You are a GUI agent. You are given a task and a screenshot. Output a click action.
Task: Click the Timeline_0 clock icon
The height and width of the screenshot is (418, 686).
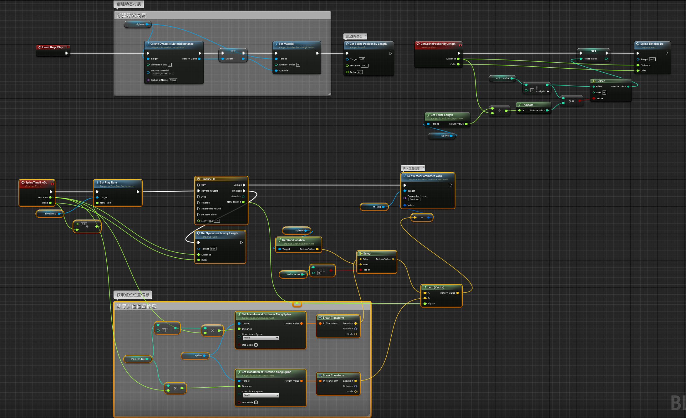point(198,179)
